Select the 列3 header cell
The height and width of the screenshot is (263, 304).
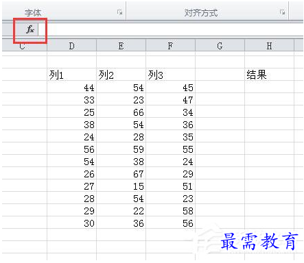(x=171, y=75)
